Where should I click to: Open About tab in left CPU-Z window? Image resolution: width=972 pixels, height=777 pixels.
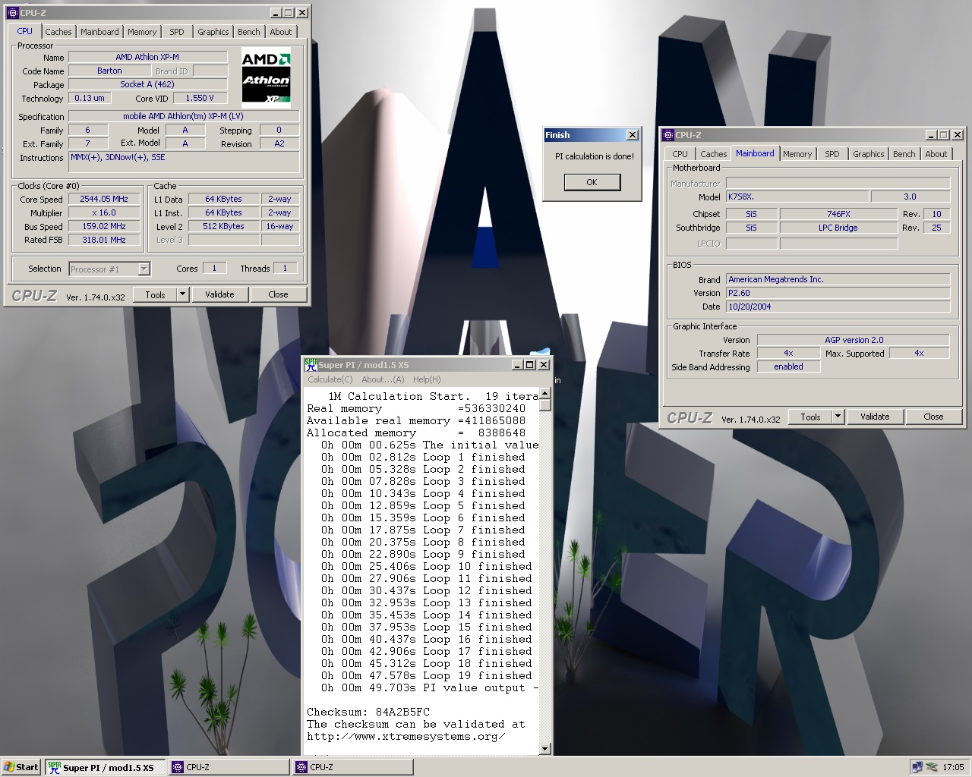point(281,32)
